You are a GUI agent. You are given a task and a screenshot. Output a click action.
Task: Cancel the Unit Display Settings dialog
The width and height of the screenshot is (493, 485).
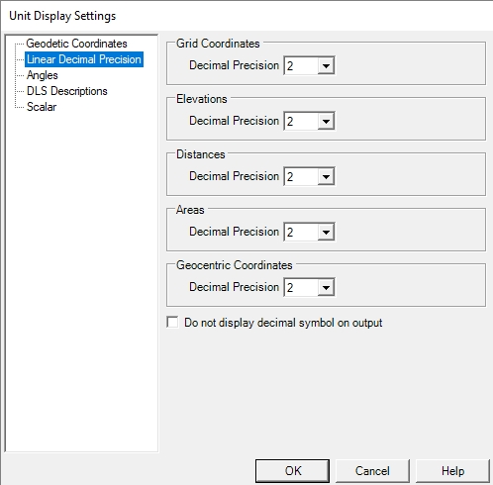pyautogui.click(x=372, y=471)
